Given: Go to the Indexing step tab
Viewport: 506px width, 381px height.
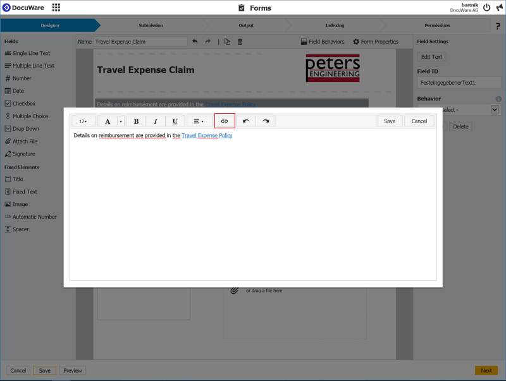Looking at the screenshot, I should click(335, 25).
